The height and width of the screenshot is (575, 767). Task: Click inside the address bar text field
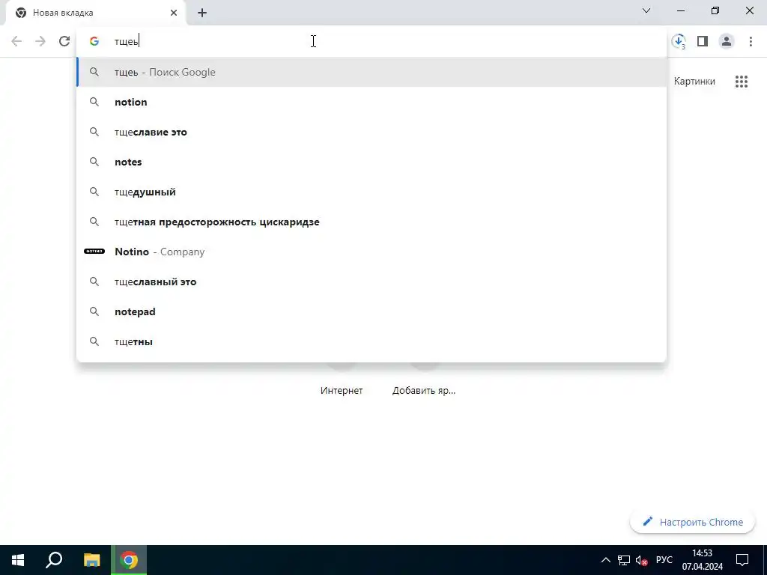[372, 42]
